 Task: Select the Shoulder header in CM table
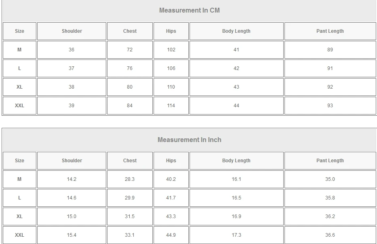(x=72, y=31)
